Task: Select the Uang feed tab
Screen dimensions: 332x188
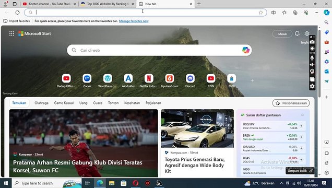Action: (x=83, y=103)
